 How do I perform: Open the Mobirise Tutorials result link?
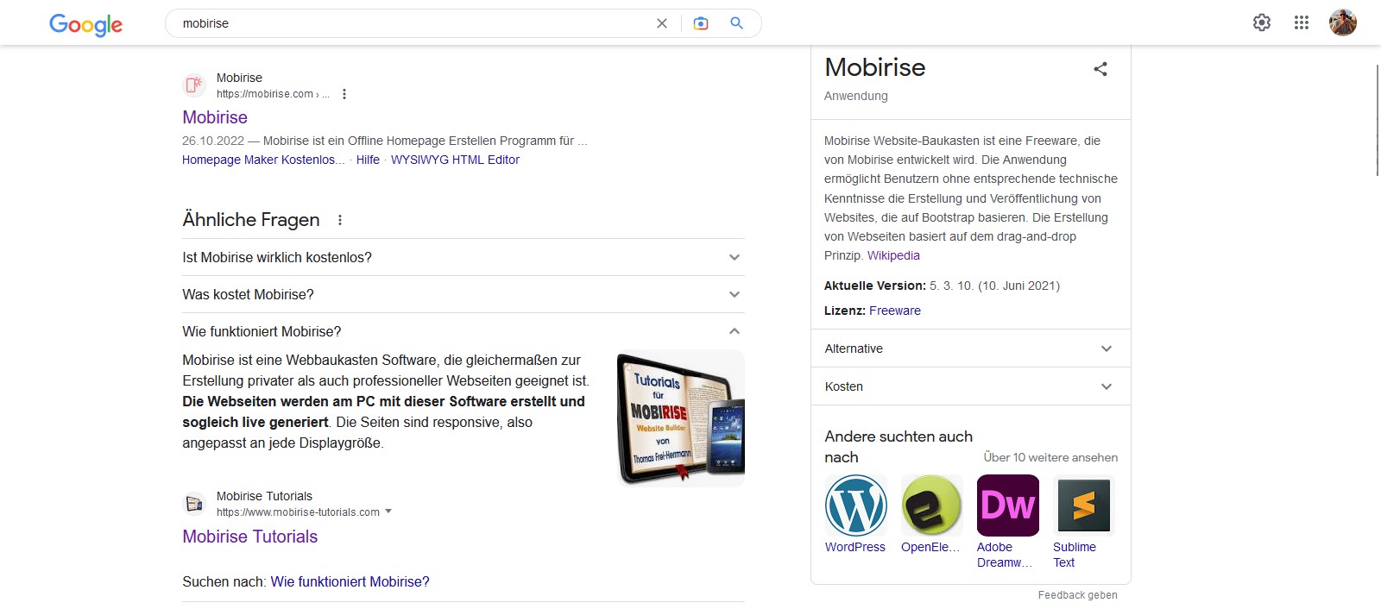click(x=250, y=537)
